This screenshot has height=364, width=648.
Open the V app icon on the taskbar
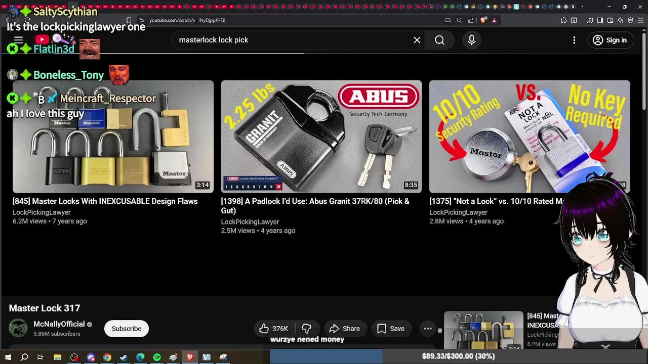pos(207,357)
